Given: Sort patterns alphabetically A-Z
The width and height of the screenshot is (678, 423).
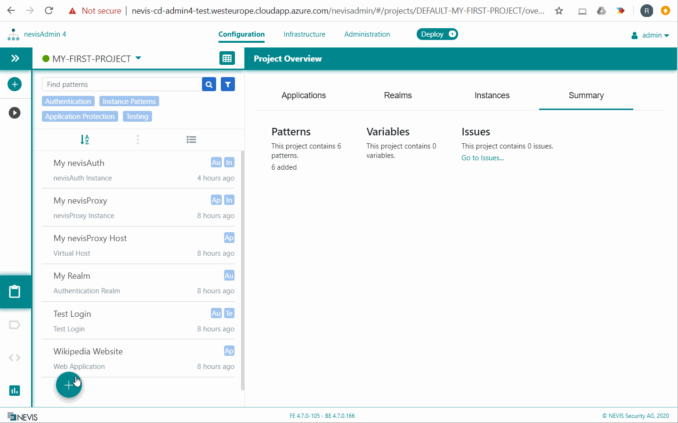Looking at the screenshot, I should [85, 140].
